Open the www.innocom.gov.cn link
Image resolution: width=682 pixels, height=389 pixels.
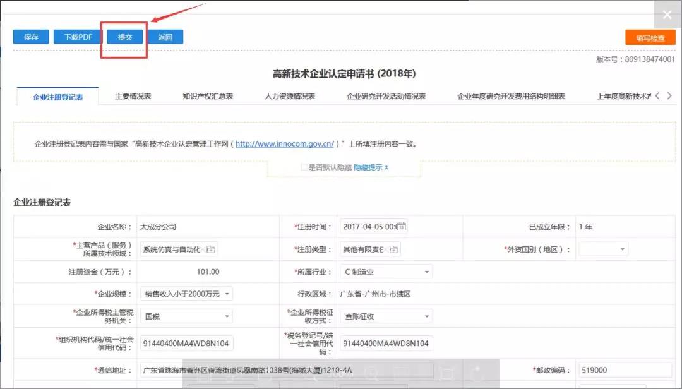tap(285, 144)
